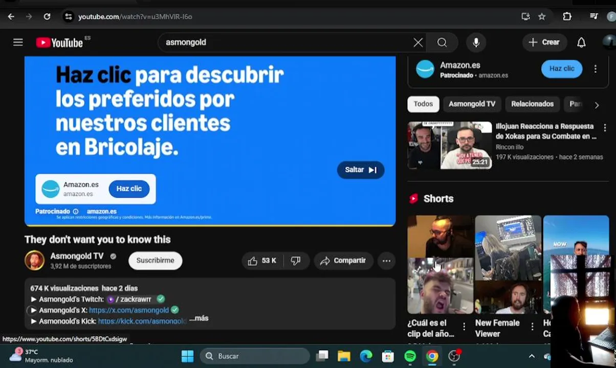Open the Illojuan Reacciona video title
The image size is (616, 368).
click(546, 131)
